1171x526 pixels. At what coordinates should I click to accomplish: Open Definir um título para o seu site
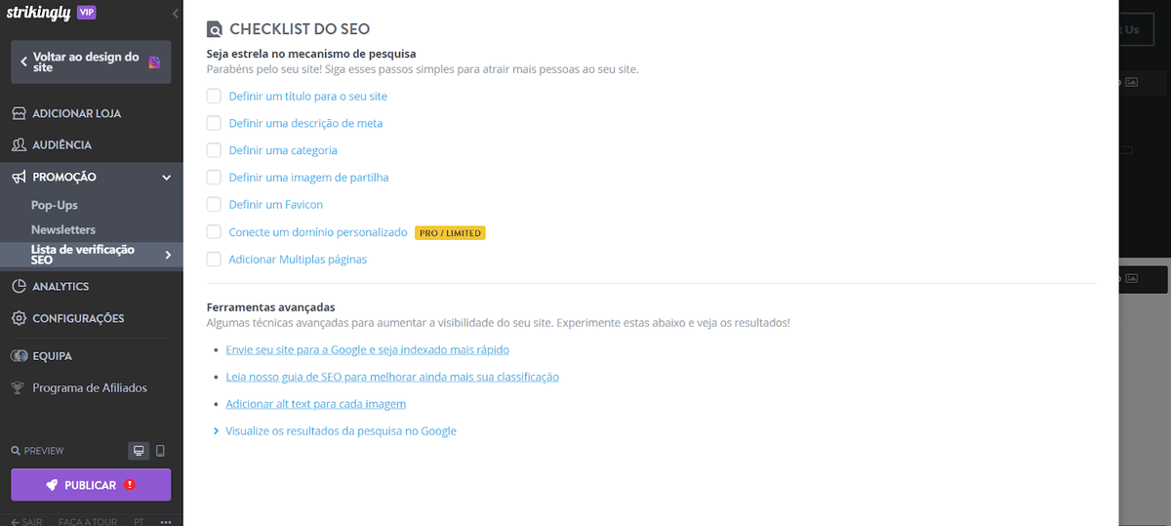[308, 97]
